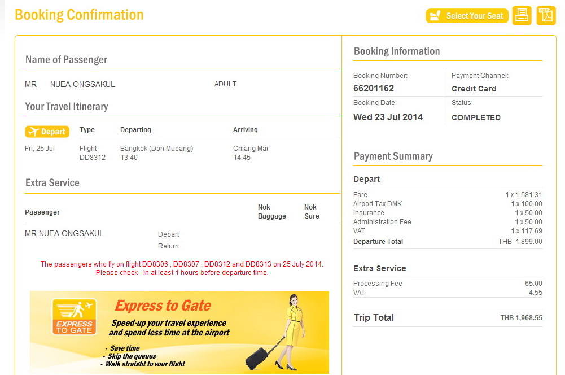
Task: Click the Select Your Seat button
Action: (467, 16)
